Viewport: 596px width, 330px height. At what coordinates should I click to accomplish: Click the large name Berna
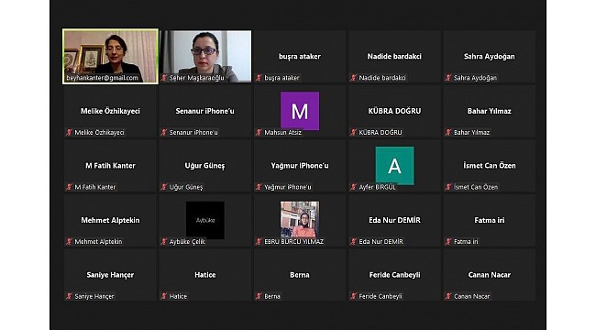click(300, 275)
